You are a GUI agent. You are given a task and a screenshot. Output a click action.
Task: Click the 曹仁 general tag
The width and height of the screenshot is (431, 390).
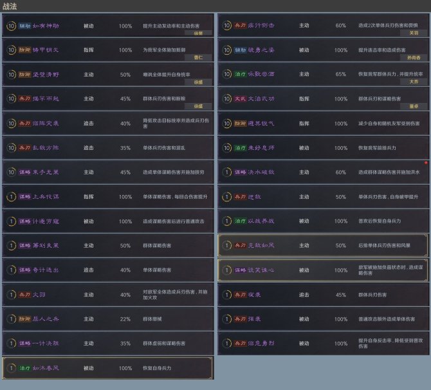(x=197, y=57)
